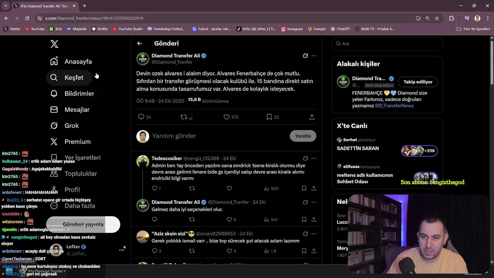Open Bildirimler notifications

72,93
